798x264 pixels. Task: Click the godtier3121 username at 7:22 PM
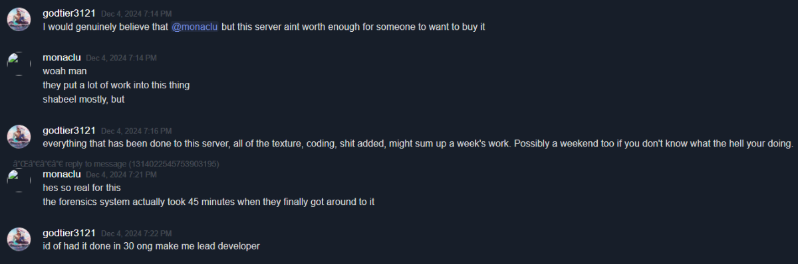[x=69, y=233]
